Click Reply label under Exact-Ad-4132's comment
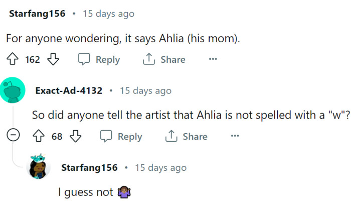 click(130, 136)
